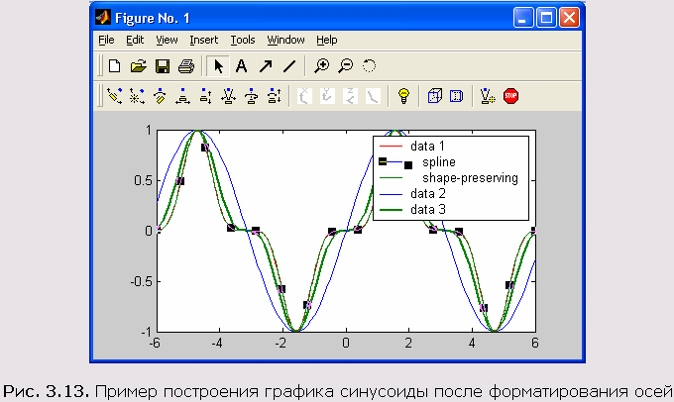Click the greyed Z principal axis icon

click(350, 96)
